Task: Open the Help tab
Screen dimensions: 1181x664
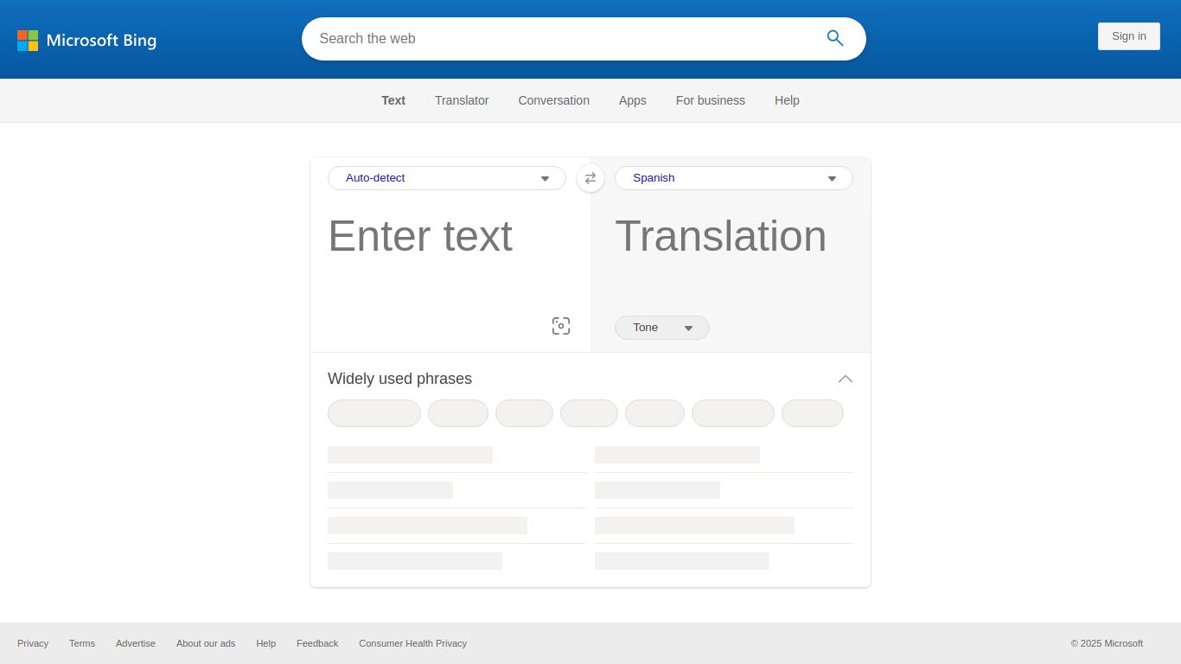Action: (787, 100)
